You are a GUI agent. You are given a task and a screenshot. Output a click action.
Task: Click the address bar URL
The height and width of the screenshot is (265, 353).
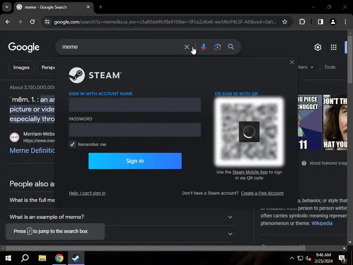165,22
